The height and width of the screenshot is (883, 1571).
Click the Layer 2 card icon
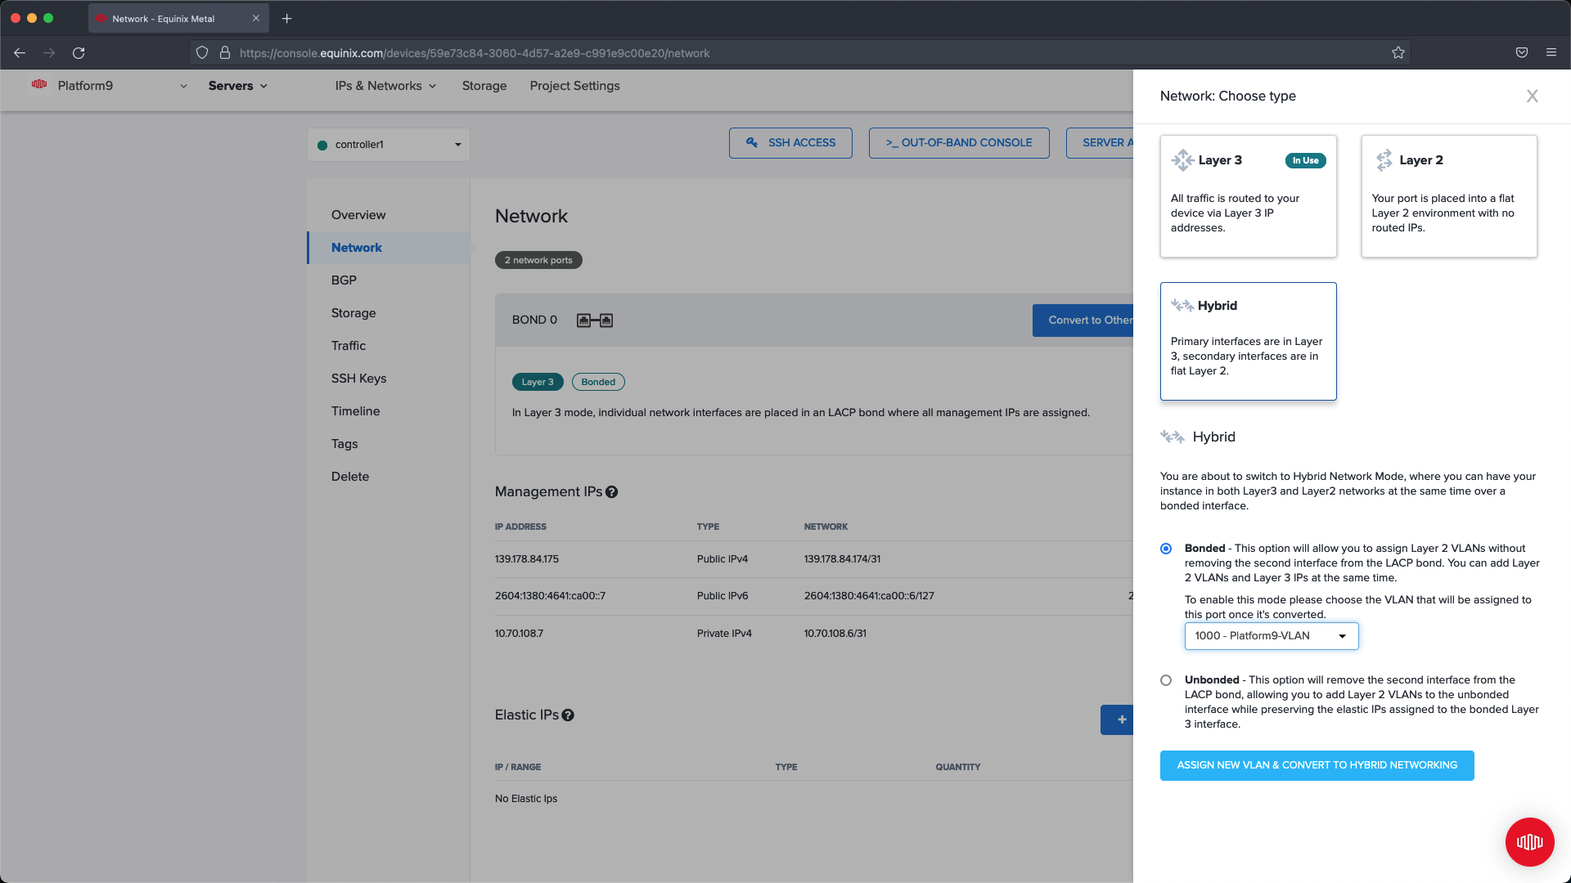1384,160
